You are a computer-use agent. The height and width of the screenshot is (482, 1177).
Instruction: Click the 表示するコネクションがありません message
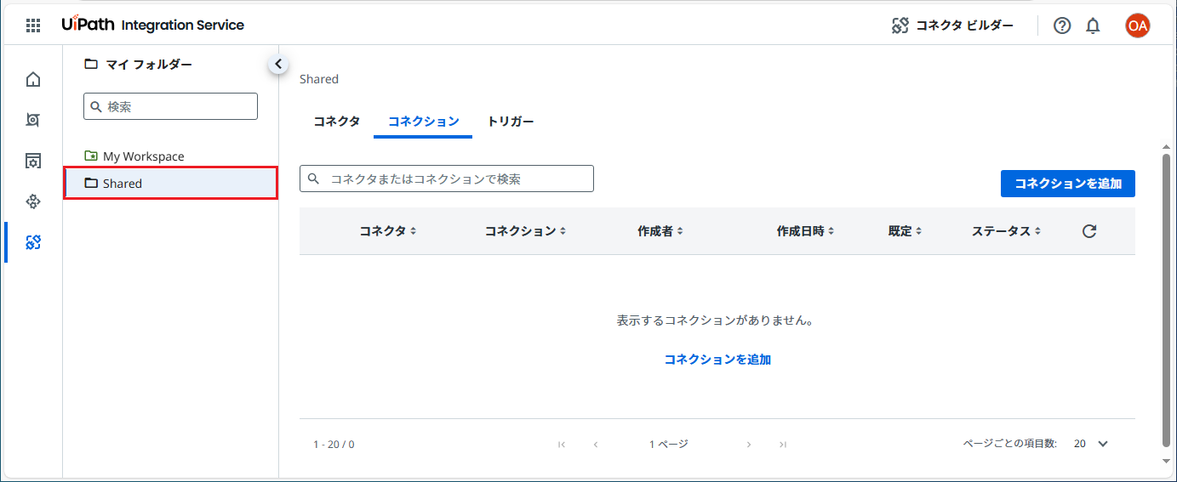click(x=717, y=321)
